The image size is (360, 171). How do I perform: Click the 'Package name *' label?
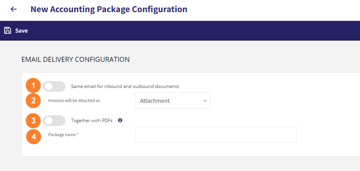[63, 135]
